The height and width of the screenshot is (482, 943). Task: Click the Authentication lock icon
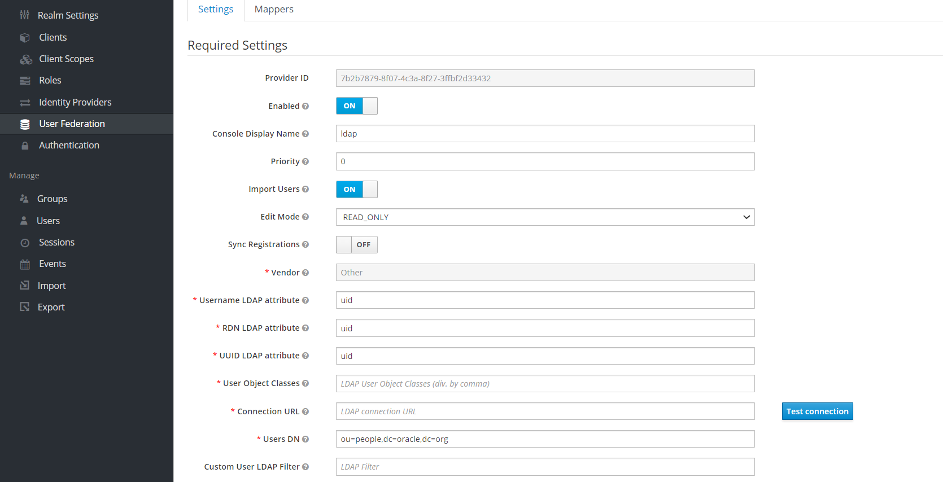[25, 146]
